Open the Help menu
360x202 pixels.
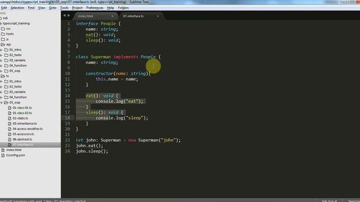coord(110,8)
